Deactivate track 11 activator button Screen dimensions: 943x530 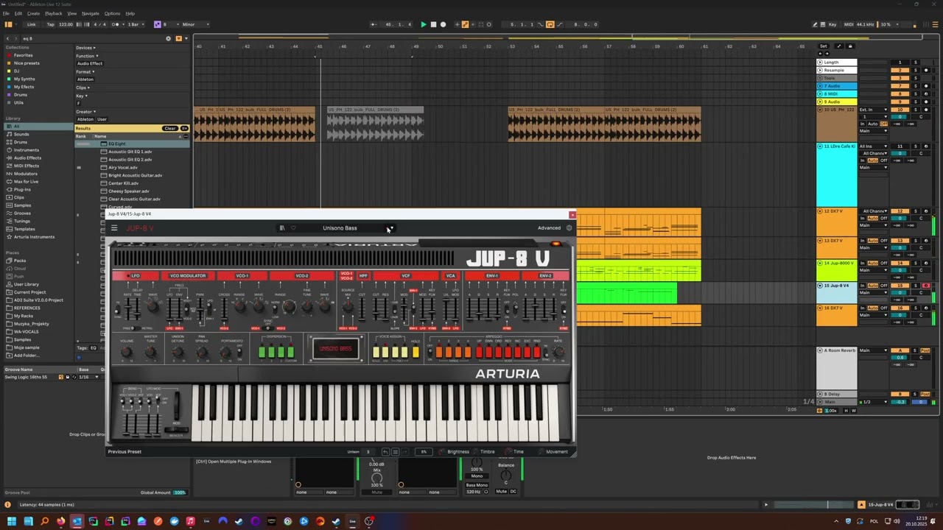(x=900, y=146)
